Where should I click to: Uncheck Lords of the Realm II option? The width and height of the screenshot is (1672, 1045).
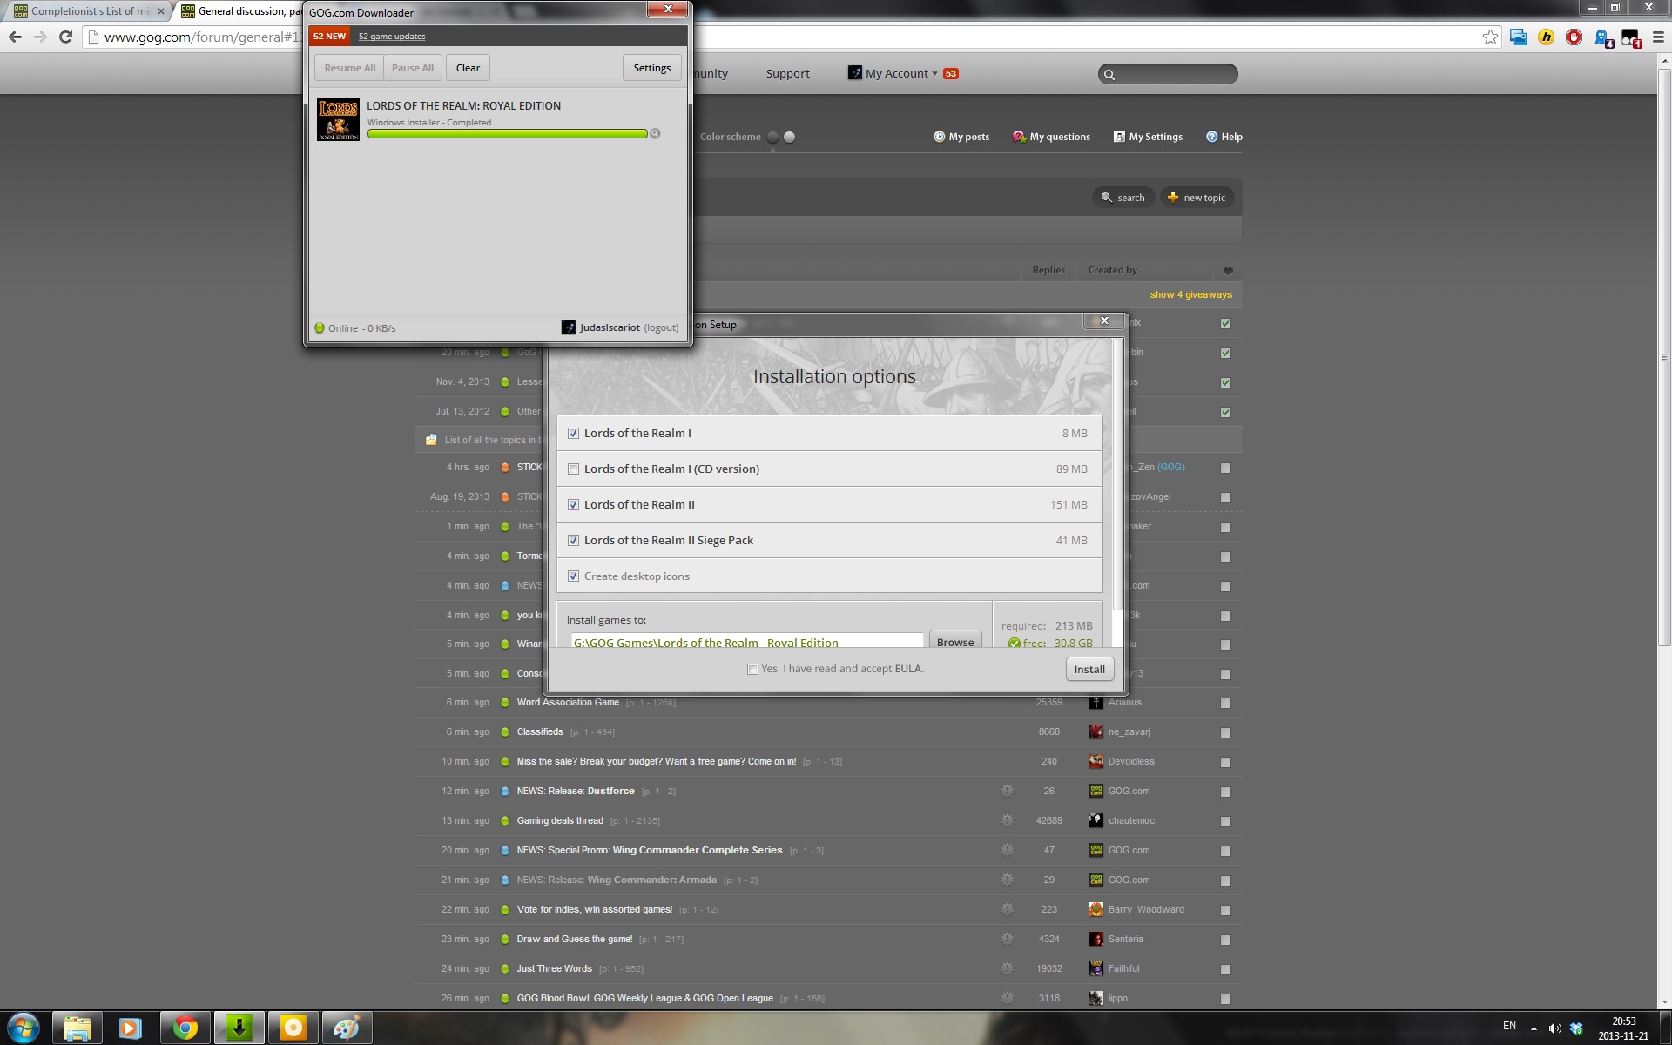click(x=573, y=504)
